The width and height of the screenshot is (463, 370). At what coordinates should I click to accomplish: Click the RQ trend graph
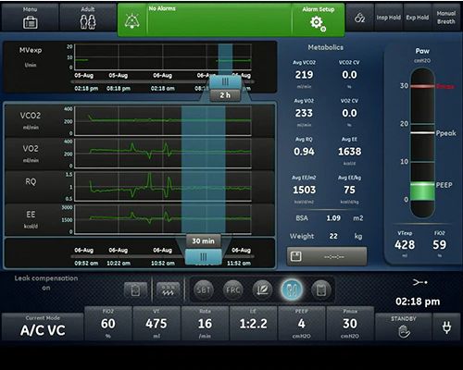click(x=163, y=187)
